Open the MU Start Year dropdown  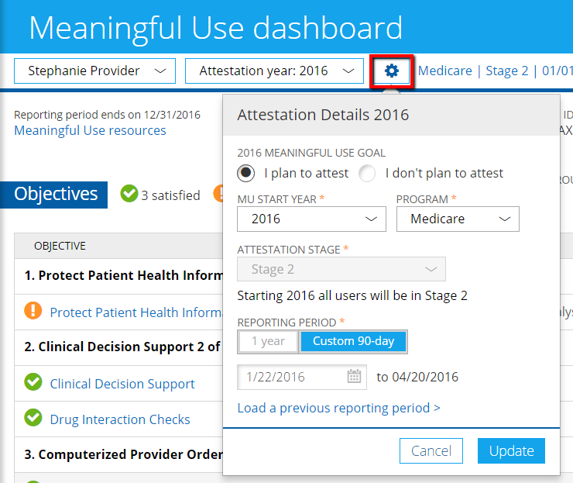tap(311, 219)
